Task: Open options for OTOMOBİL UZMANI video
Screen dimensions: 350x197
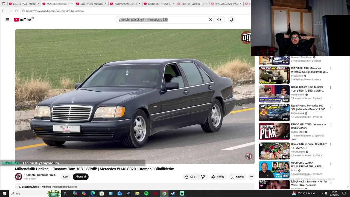Action: [331, 163]
